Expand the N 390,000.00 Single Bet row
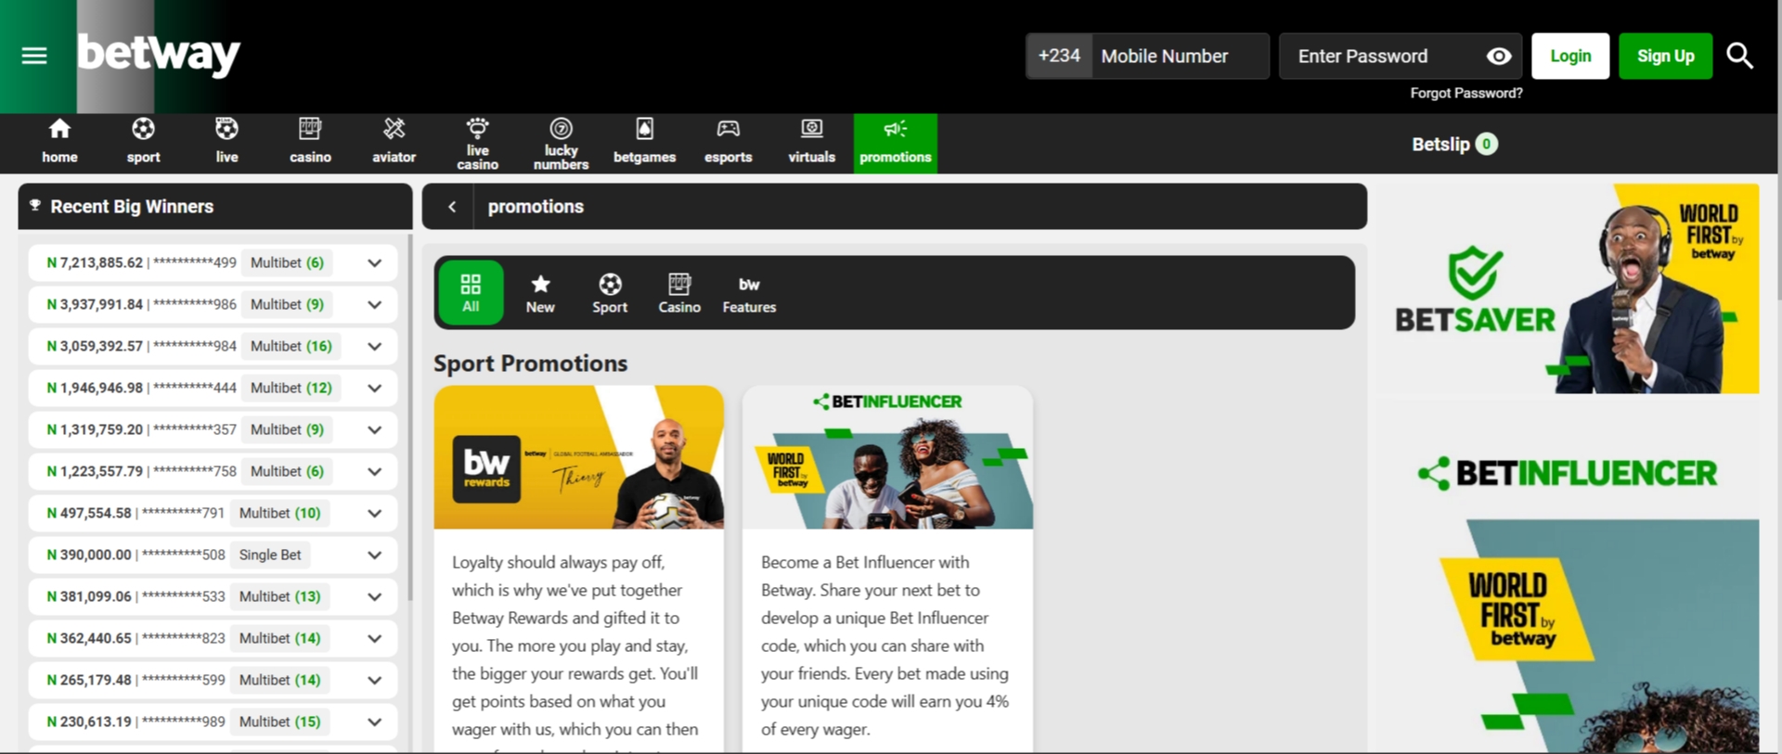The width and height of the screenshot is (1782, 754). 374,555
